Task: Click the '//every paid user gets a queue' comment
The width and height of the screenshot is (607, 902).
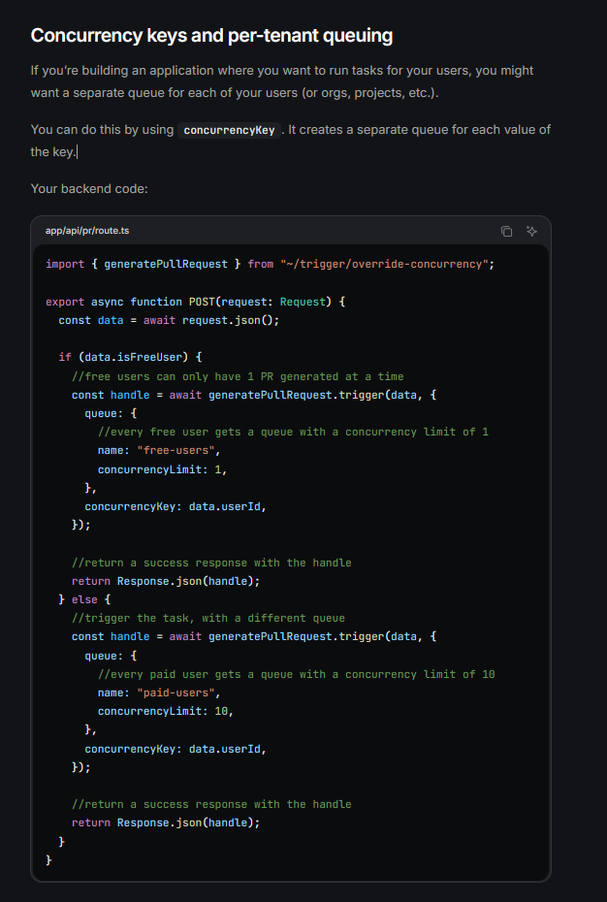Action: [297, 674]
